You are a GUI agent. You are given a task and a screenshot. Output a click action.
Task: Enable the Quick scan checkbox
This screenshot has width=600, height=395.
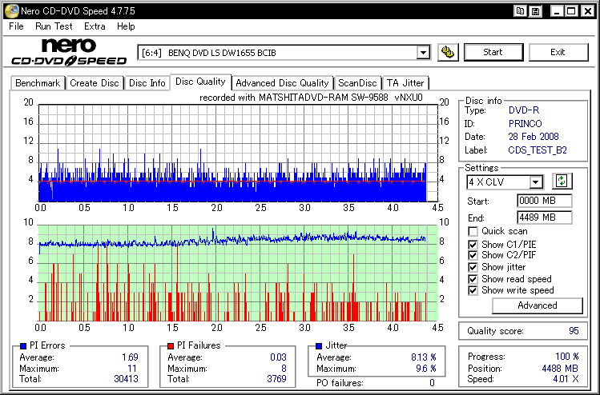pos(473,231)
